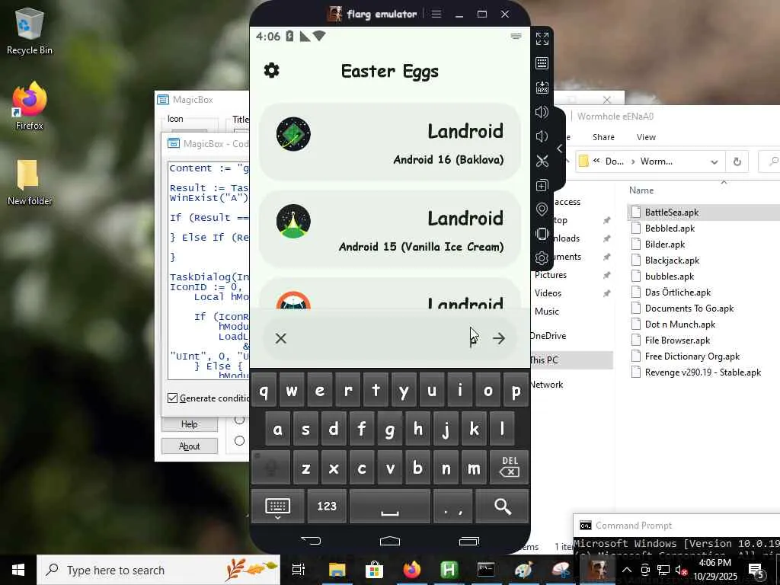Image resolution: width=780 pixels, height=585 pixels.
Task: Open settings gear in Easter Eggs app
Action: pos(272,70)
